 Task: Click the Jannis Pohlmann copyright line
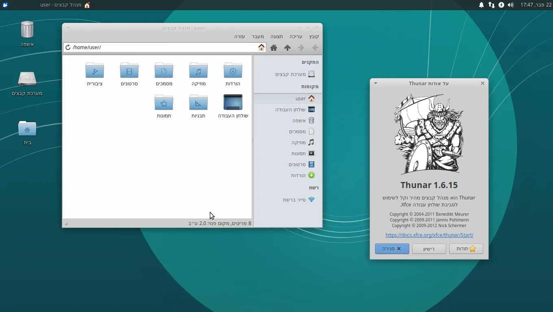click(429, 220)
